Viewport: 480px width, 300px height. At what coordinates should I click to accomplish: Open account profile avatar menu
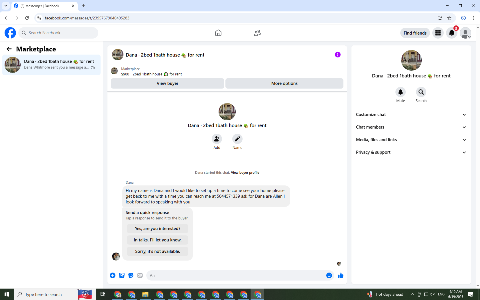465,33
